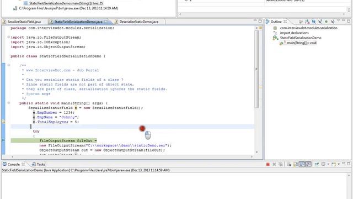This screenshot has width=353, height=199.
Task: Select import declarations in Outline
Action: pos(294,33)
